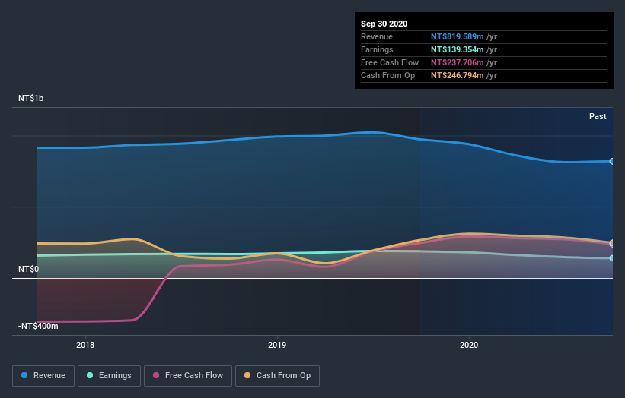The height and width of the screenshot is (398, 625).
Task: Click the Past label in the chart
Action: (598, 116)
